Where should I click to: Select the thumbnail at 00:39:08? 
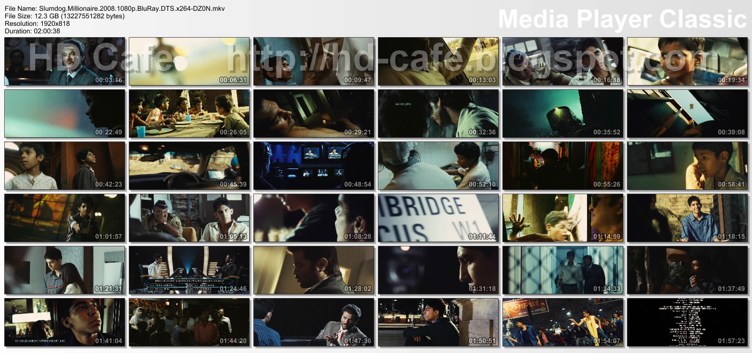688,114
